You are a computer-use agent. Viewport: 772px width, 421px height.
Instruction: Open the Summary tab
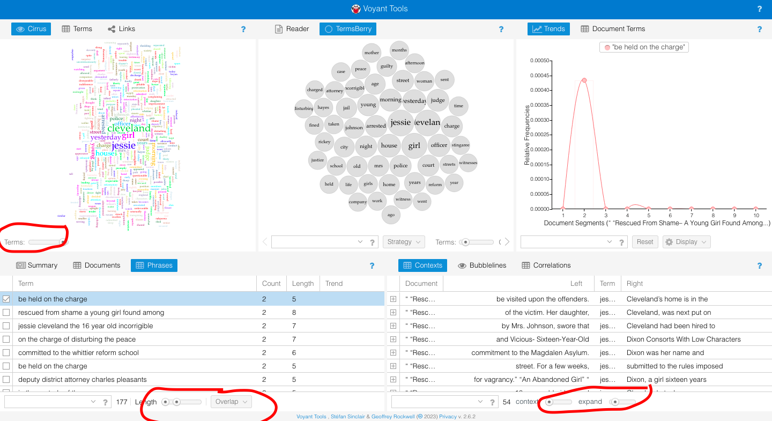tap(36, 265)
